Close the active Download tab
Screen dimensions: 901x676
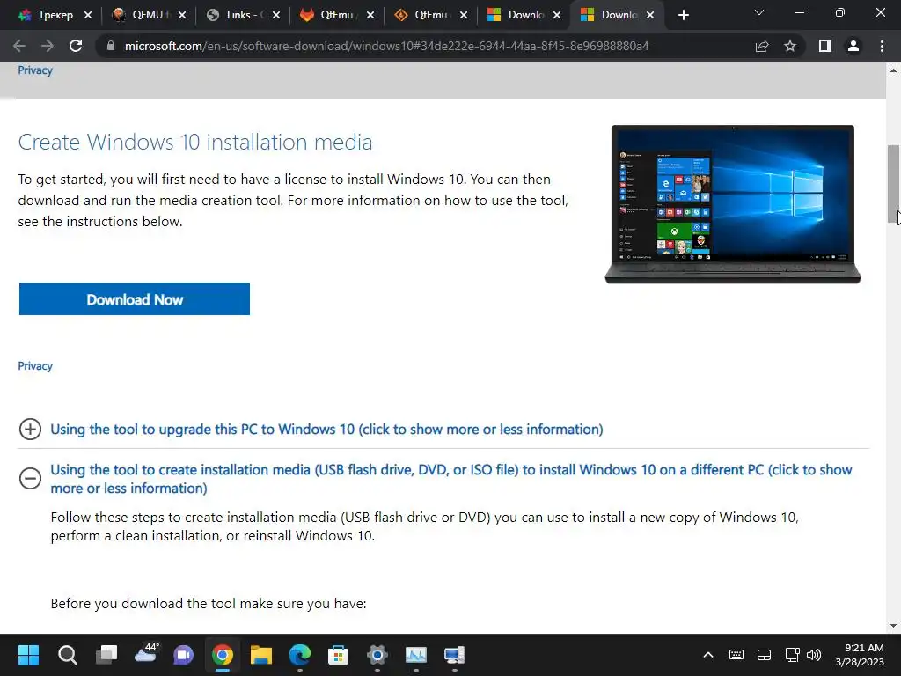[x=650, y=16]
